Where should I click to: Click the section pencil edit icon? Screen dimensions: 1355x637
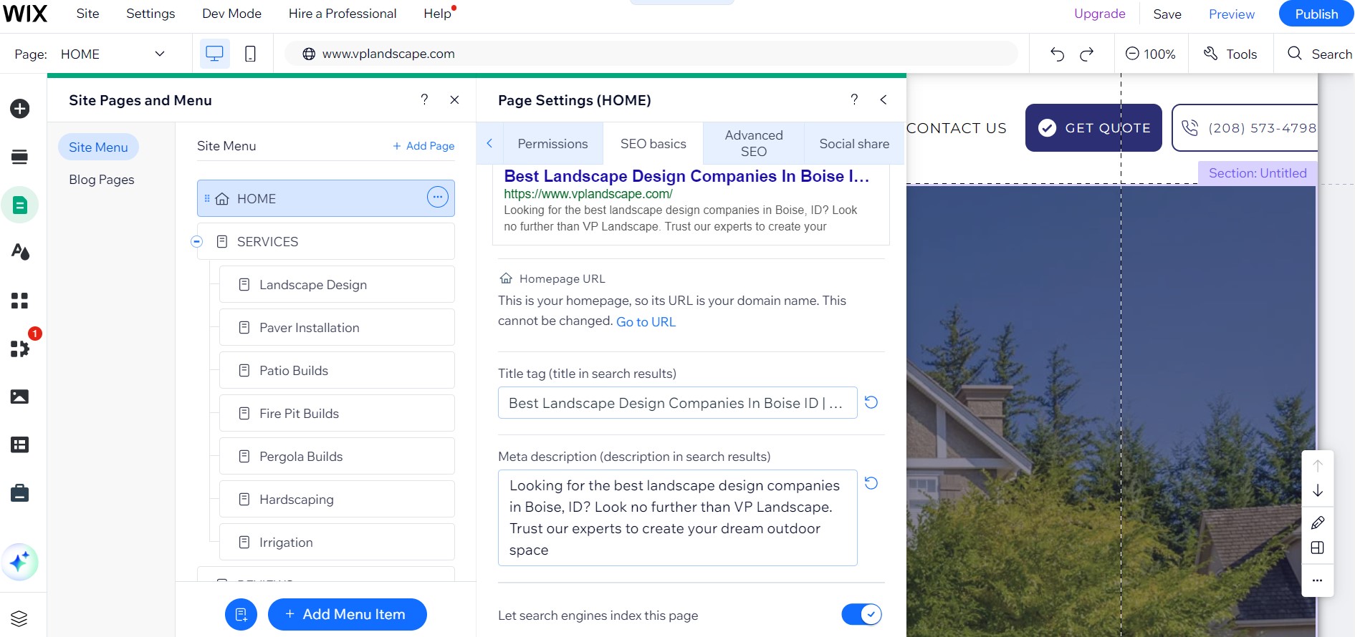click(1318, 522)
